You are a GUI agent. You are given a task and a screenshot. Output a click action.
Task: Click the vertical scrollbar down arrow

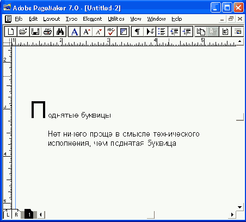[239, 207]
